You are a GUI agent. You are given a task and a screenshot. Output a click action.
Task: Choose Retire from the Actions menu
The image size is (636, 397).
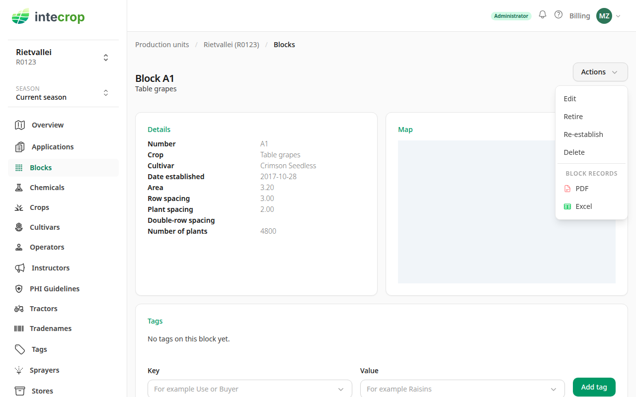[591, 117]
